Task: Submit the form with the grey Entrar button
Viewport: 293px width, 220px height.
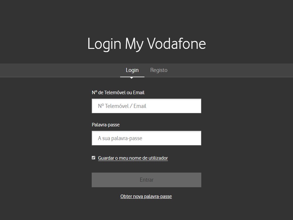Action: click(x=146, y=180)
